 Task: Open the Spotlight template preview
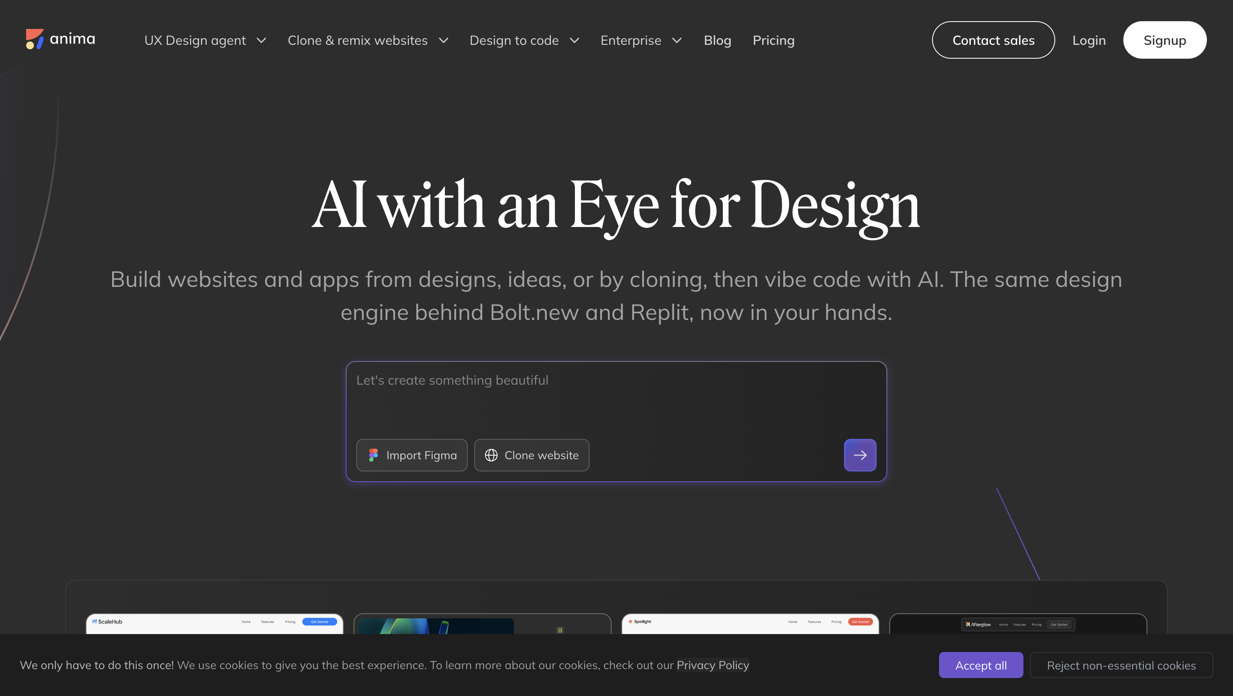pyautogui.click(x=750, y=624)
